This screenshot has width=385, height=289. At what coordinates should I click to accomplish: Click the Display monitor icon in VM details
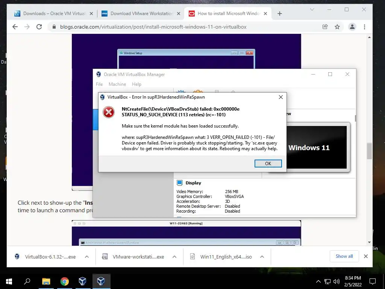179,183
